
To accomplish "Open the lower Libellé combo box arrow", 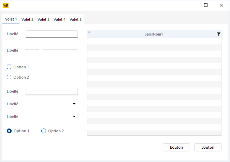I will 74,117.
